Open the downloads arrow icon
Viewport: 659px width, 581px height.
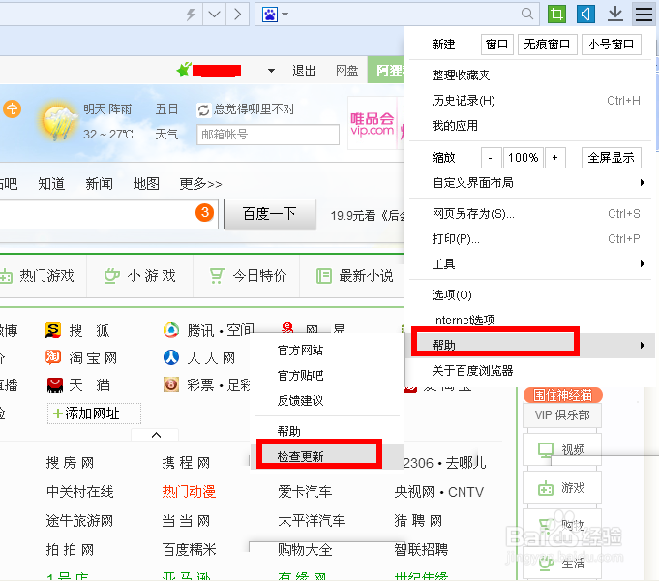click(615, 14)
